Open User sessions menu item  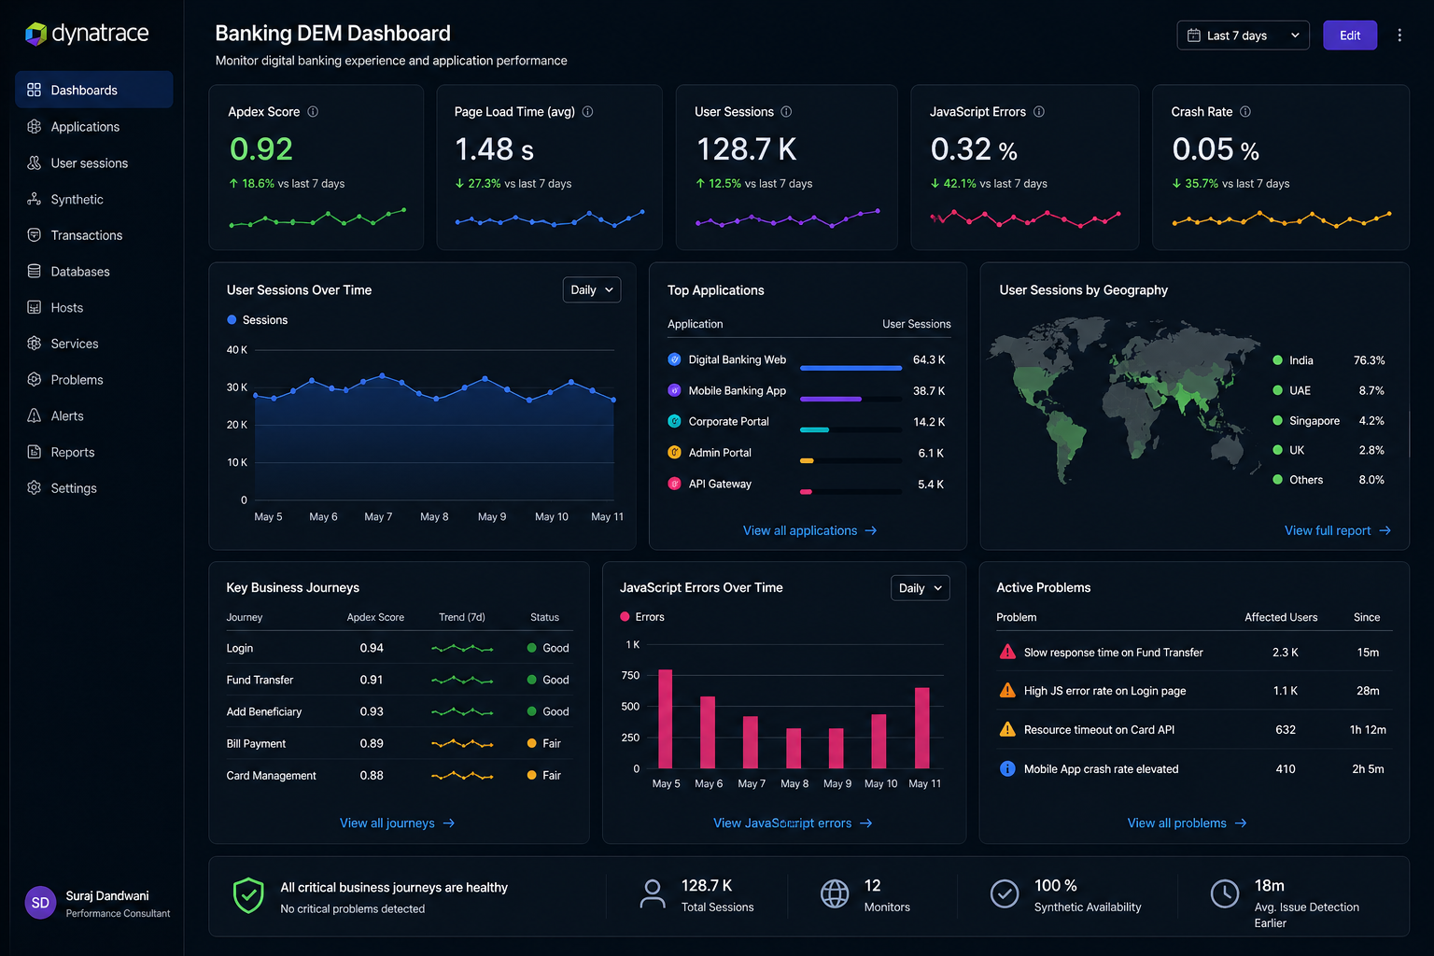[x=94, y=162]
